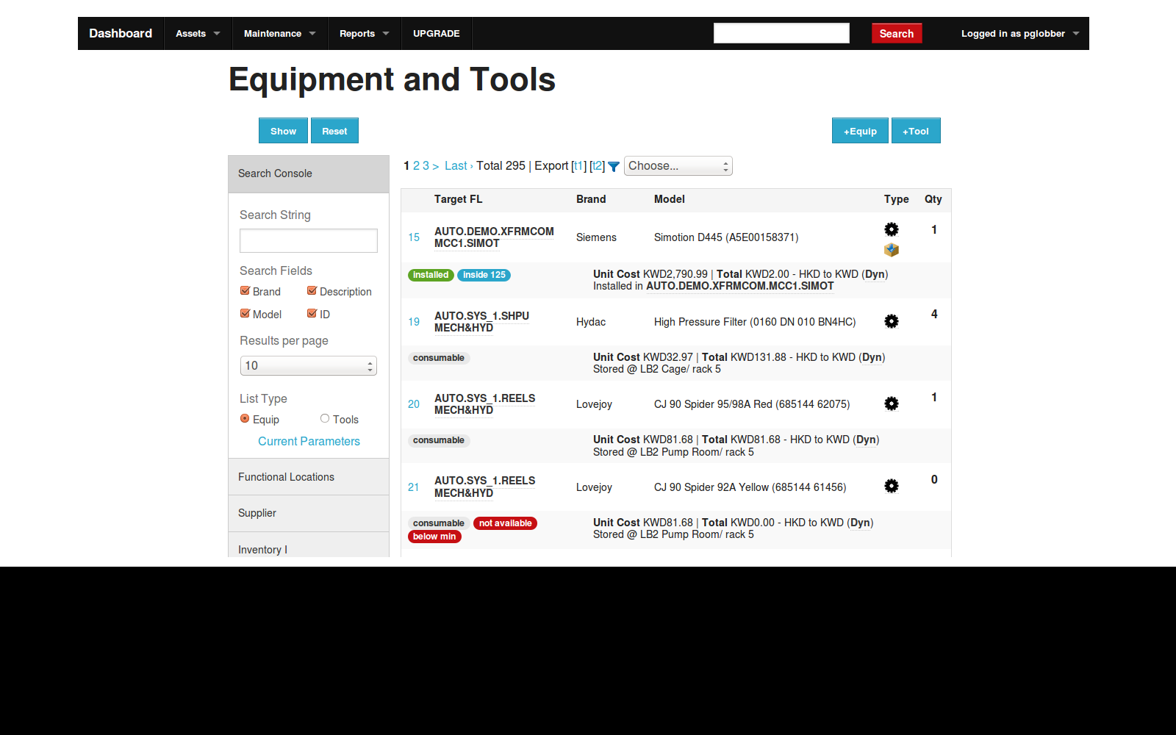Expand the Functional Locations panel
Image resolution: width=1176 pixels, height=735 pixels.
click(x=309, y=477)
